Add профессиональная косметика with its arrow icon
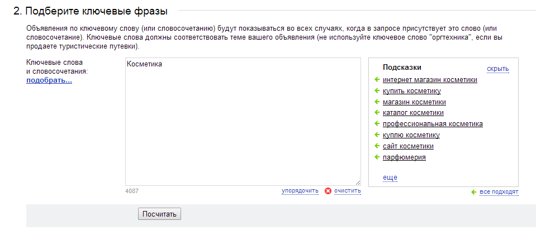The height and width of the screenshot is (240, 536). pos(377,123)
